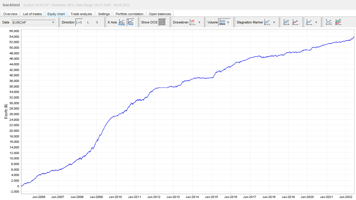The width and height of the screenshot is (356, 200).
Task: Click the faded dashed-line chart icon
Action: tap(329, 22)
